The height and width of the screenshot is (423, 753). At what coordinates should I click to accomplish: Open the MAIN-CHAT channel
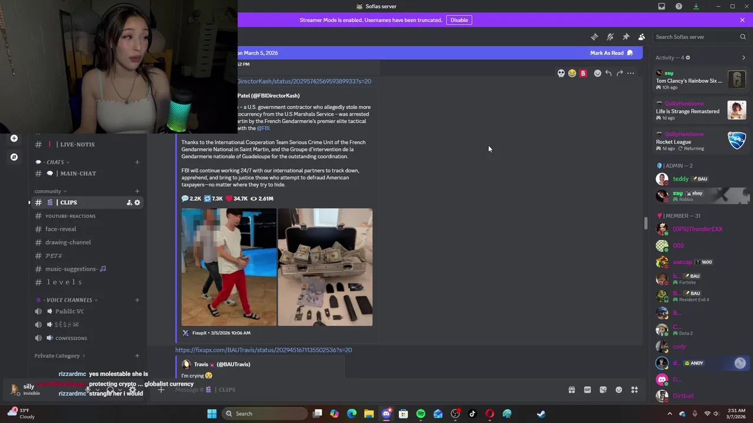[x=88, y=173]
